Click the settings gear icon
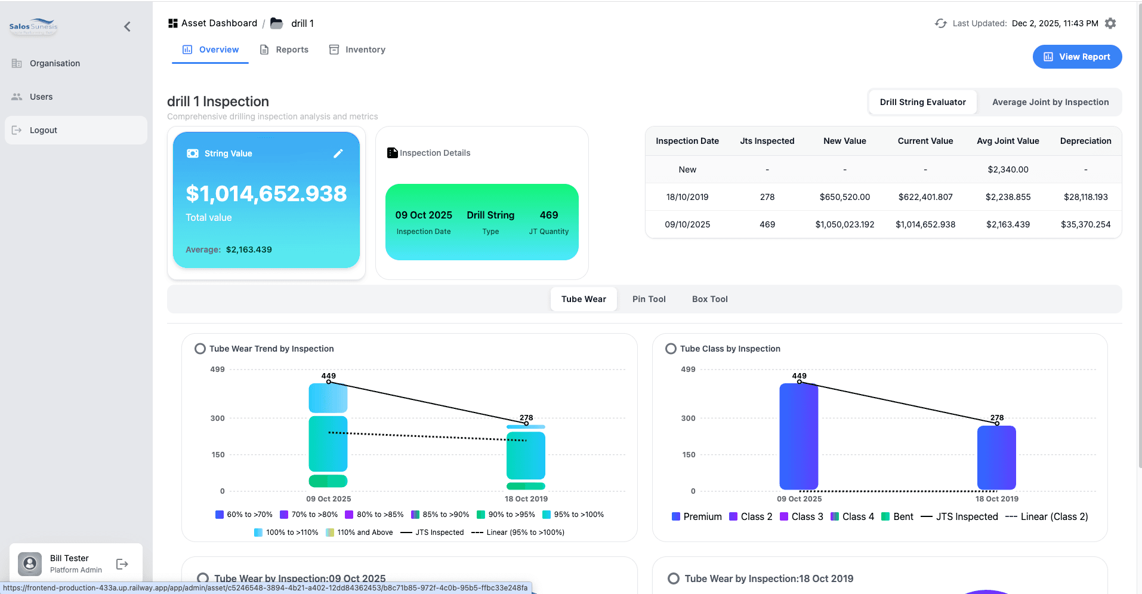This screenshot has height=594, width=1142. [1110, 23]
